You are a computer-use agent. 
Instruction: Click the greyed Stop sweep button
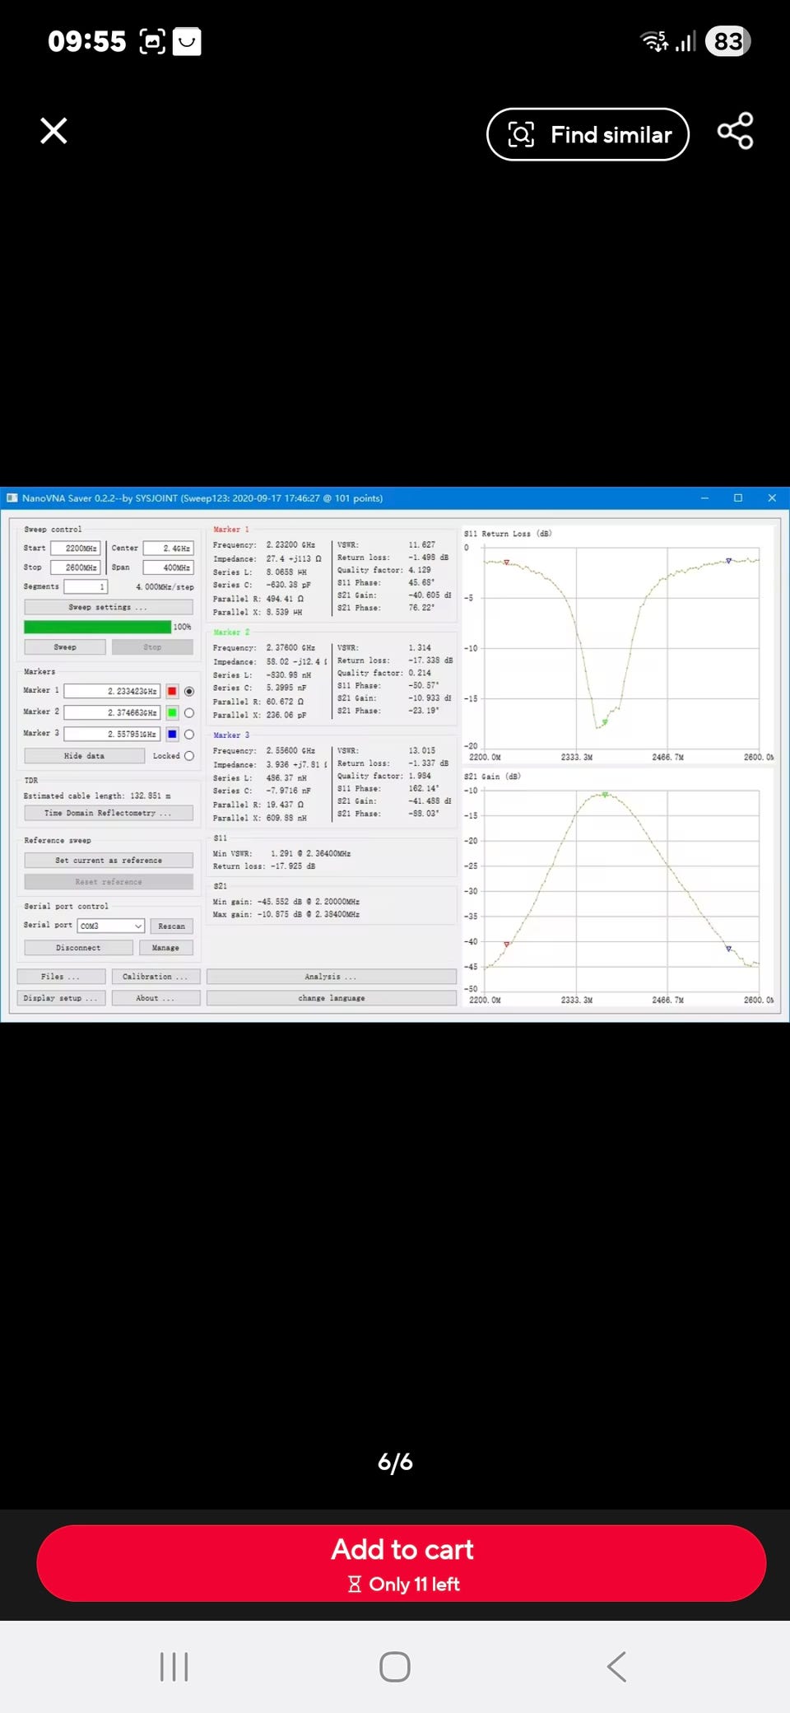tap(152, 647)
